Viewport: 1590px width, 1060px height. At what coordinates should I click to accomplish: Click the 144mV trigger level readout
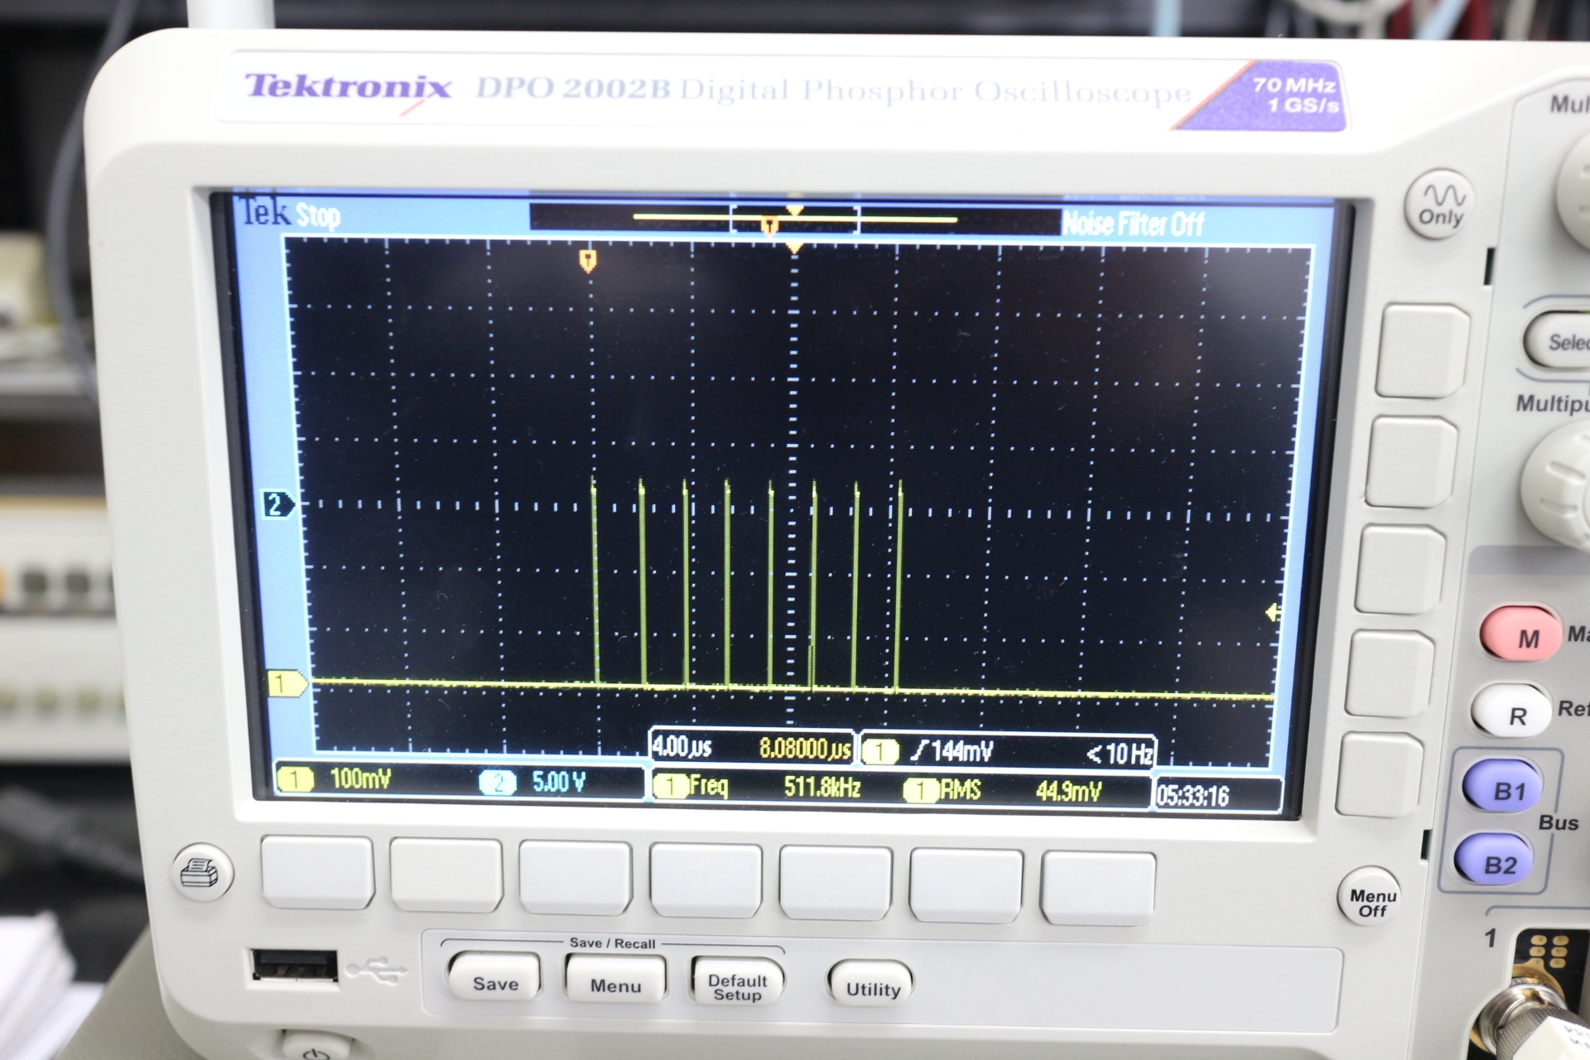960,751
